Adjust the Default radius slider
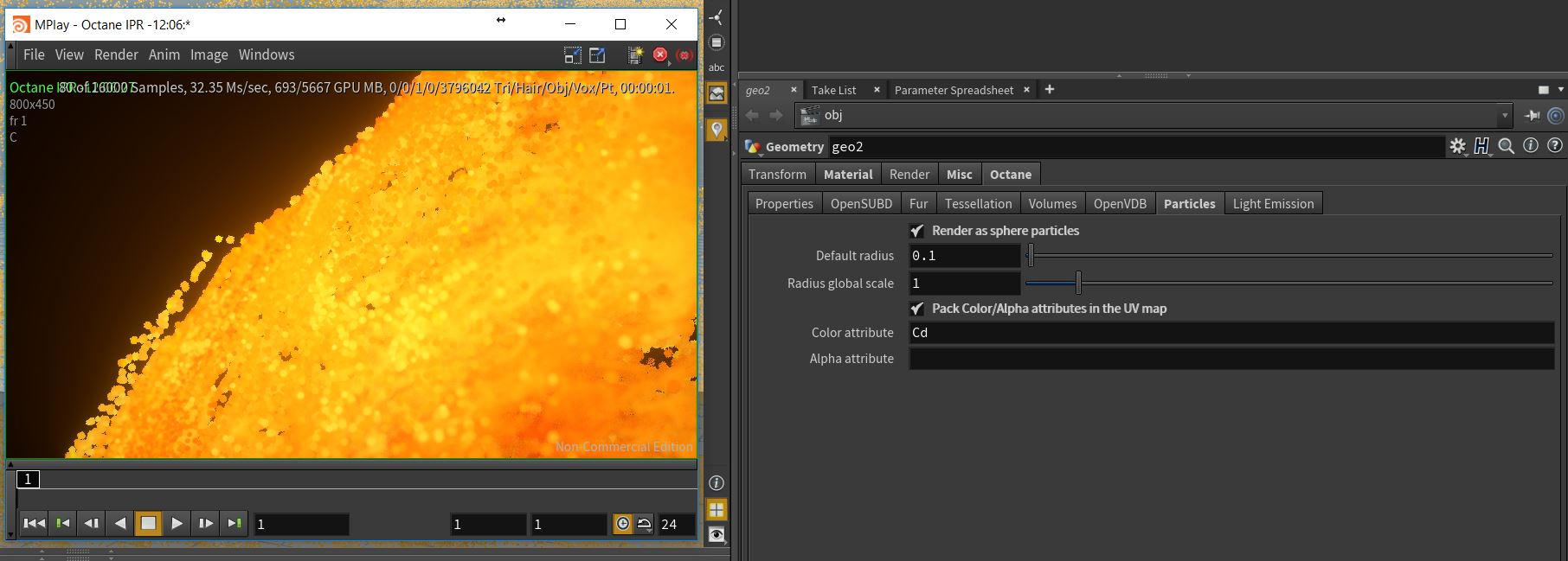This screenshot has height=561, width=1568. 1031,256
